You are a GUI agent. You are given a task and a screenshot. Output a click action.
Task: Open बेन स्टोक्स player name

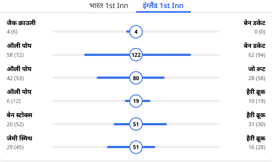click(x=19, y=115)
